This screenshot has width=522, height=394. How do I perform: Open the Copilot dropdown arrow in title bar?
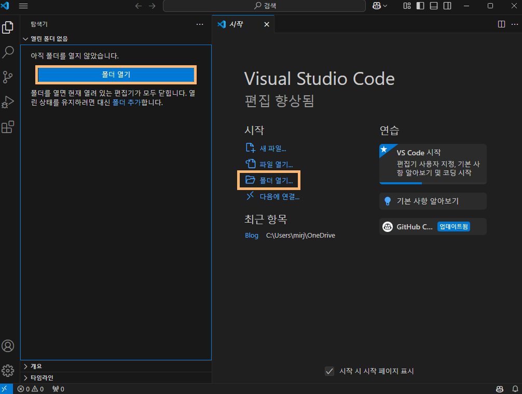(385, 6)
